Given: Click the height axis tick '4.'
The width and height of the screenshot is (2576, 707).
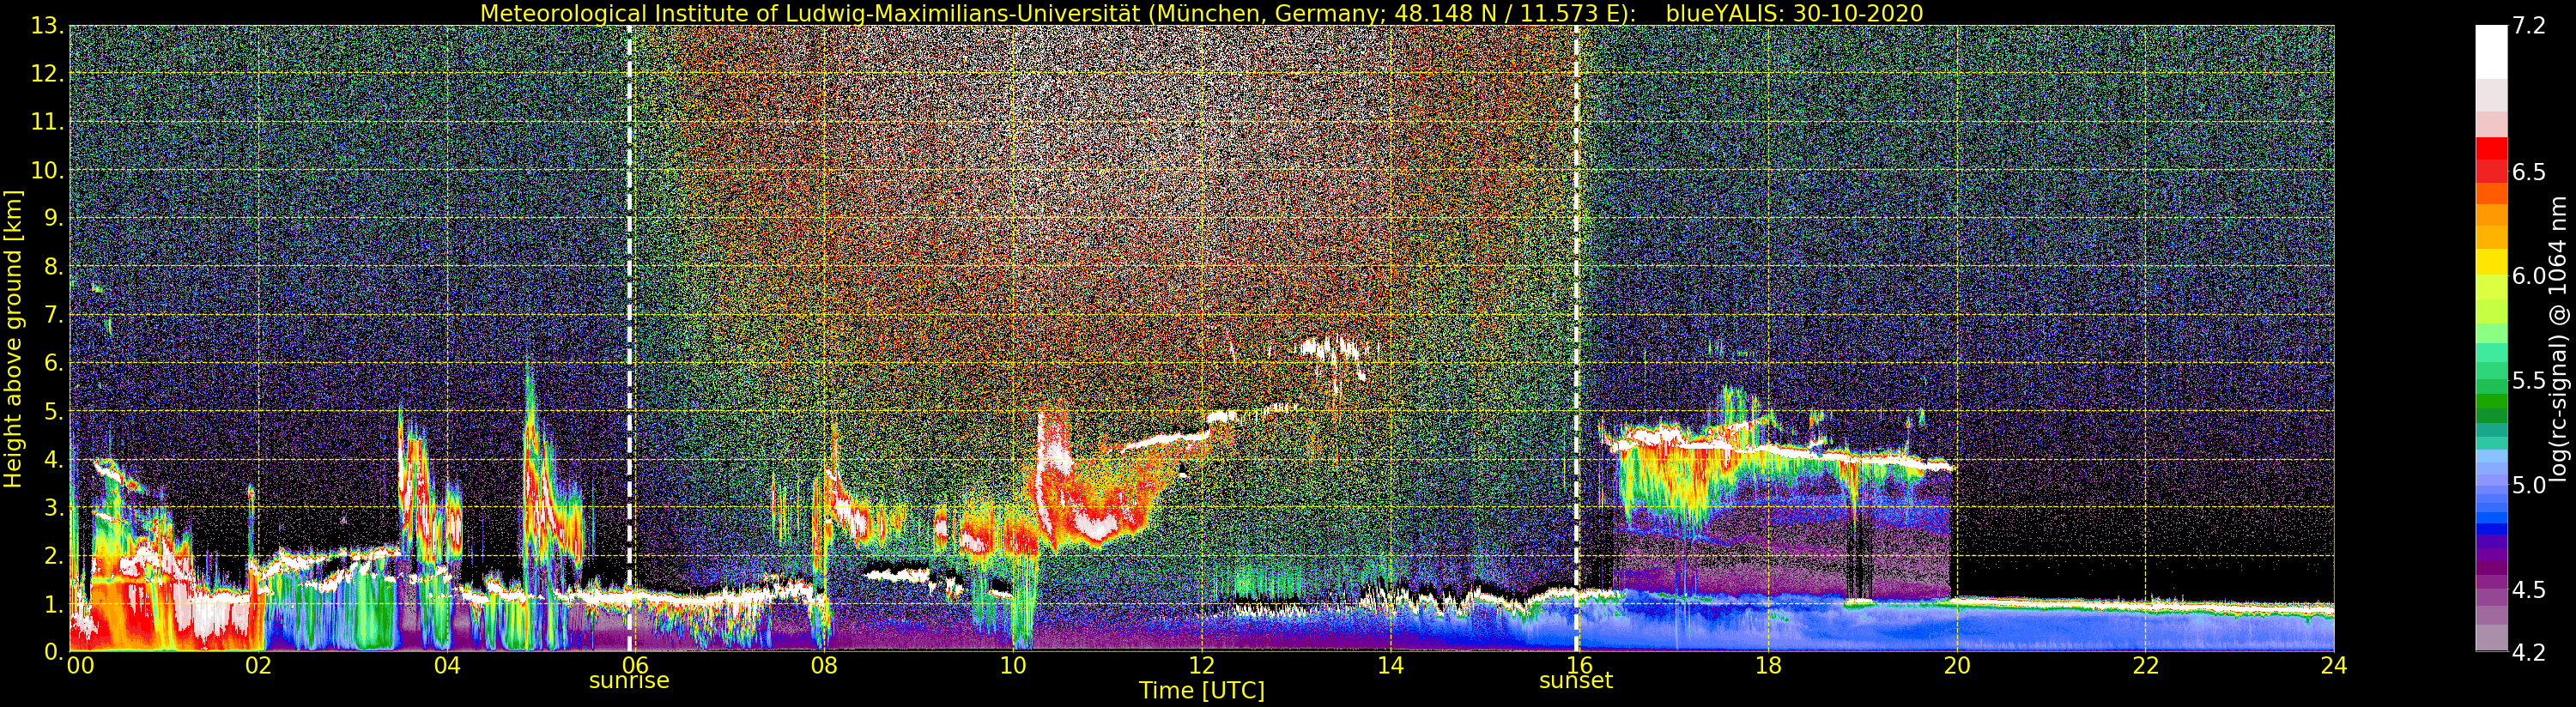Looking at the screenshot, I should (x=54, y=459).
